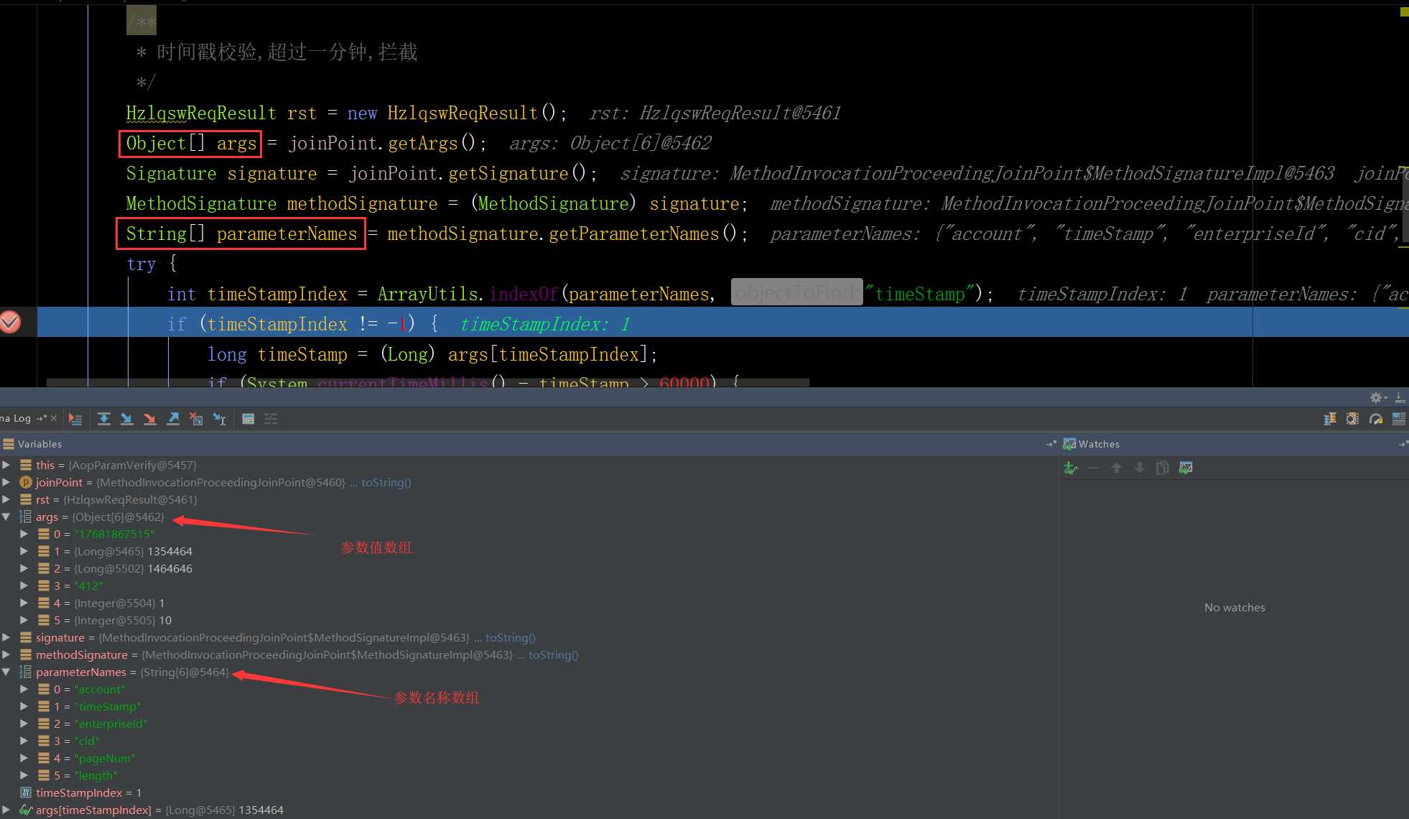Click the Trace Current Stream Chain icon
1409x819 pixels.
pyautogui.click(x=271, y=419)
